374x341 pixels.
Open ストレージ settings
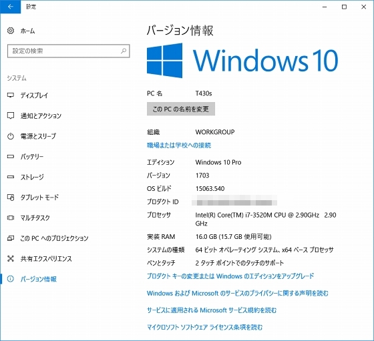(x=32, y=177)
